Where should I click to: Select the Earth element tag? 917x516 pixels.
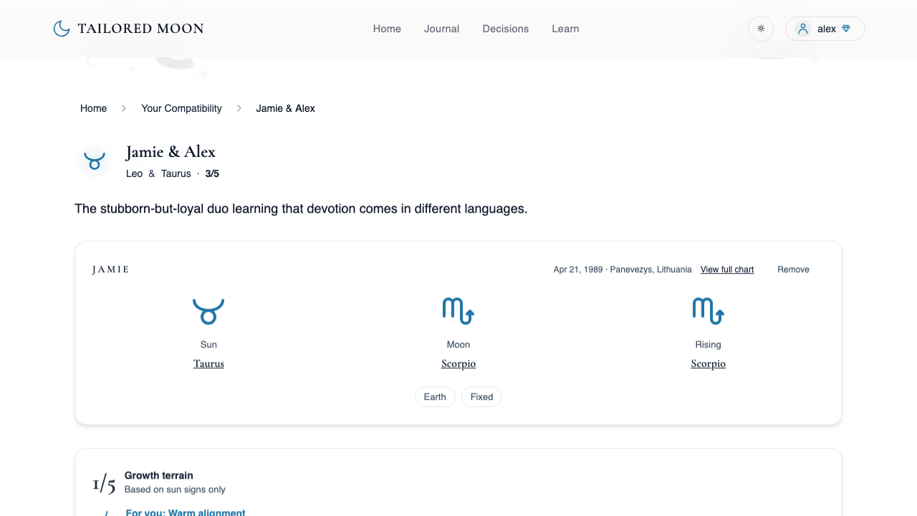[435, 397]
